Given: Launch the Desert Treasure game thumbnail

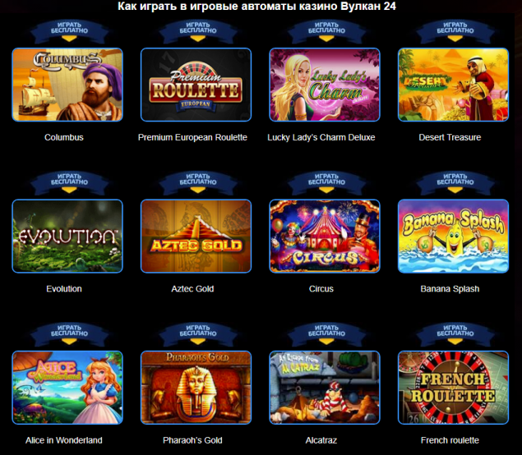Looking at the screenshot, I should point(454,85).
